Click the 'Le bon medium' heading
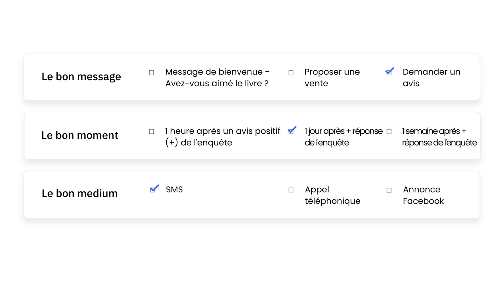This screenshot has height=283, width=504. tap(80, 194)
